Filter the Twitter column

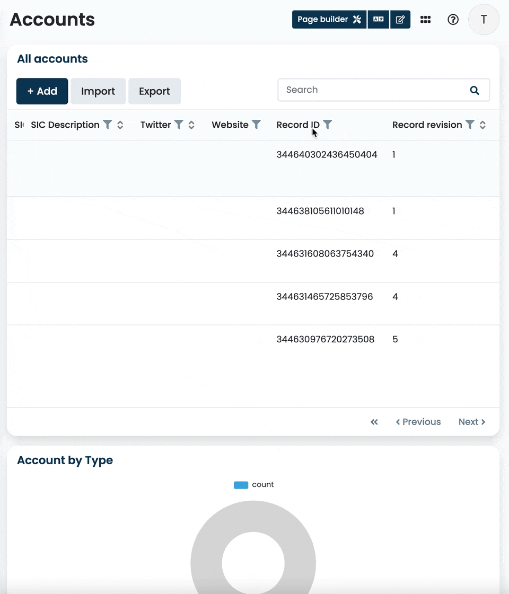pyautogui.click(x=179, y=125)
